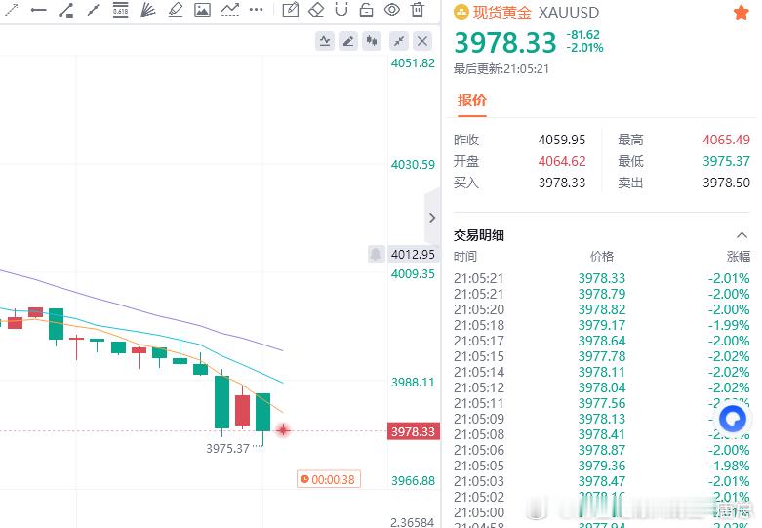Insert an image onto the chart
The height and width of the screenshot is (528, 762).
click(202, 9)
